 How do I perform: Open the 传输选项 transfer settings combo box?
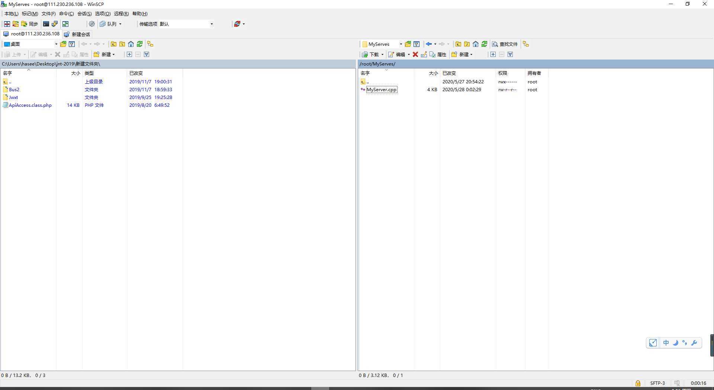pos(187,24)
